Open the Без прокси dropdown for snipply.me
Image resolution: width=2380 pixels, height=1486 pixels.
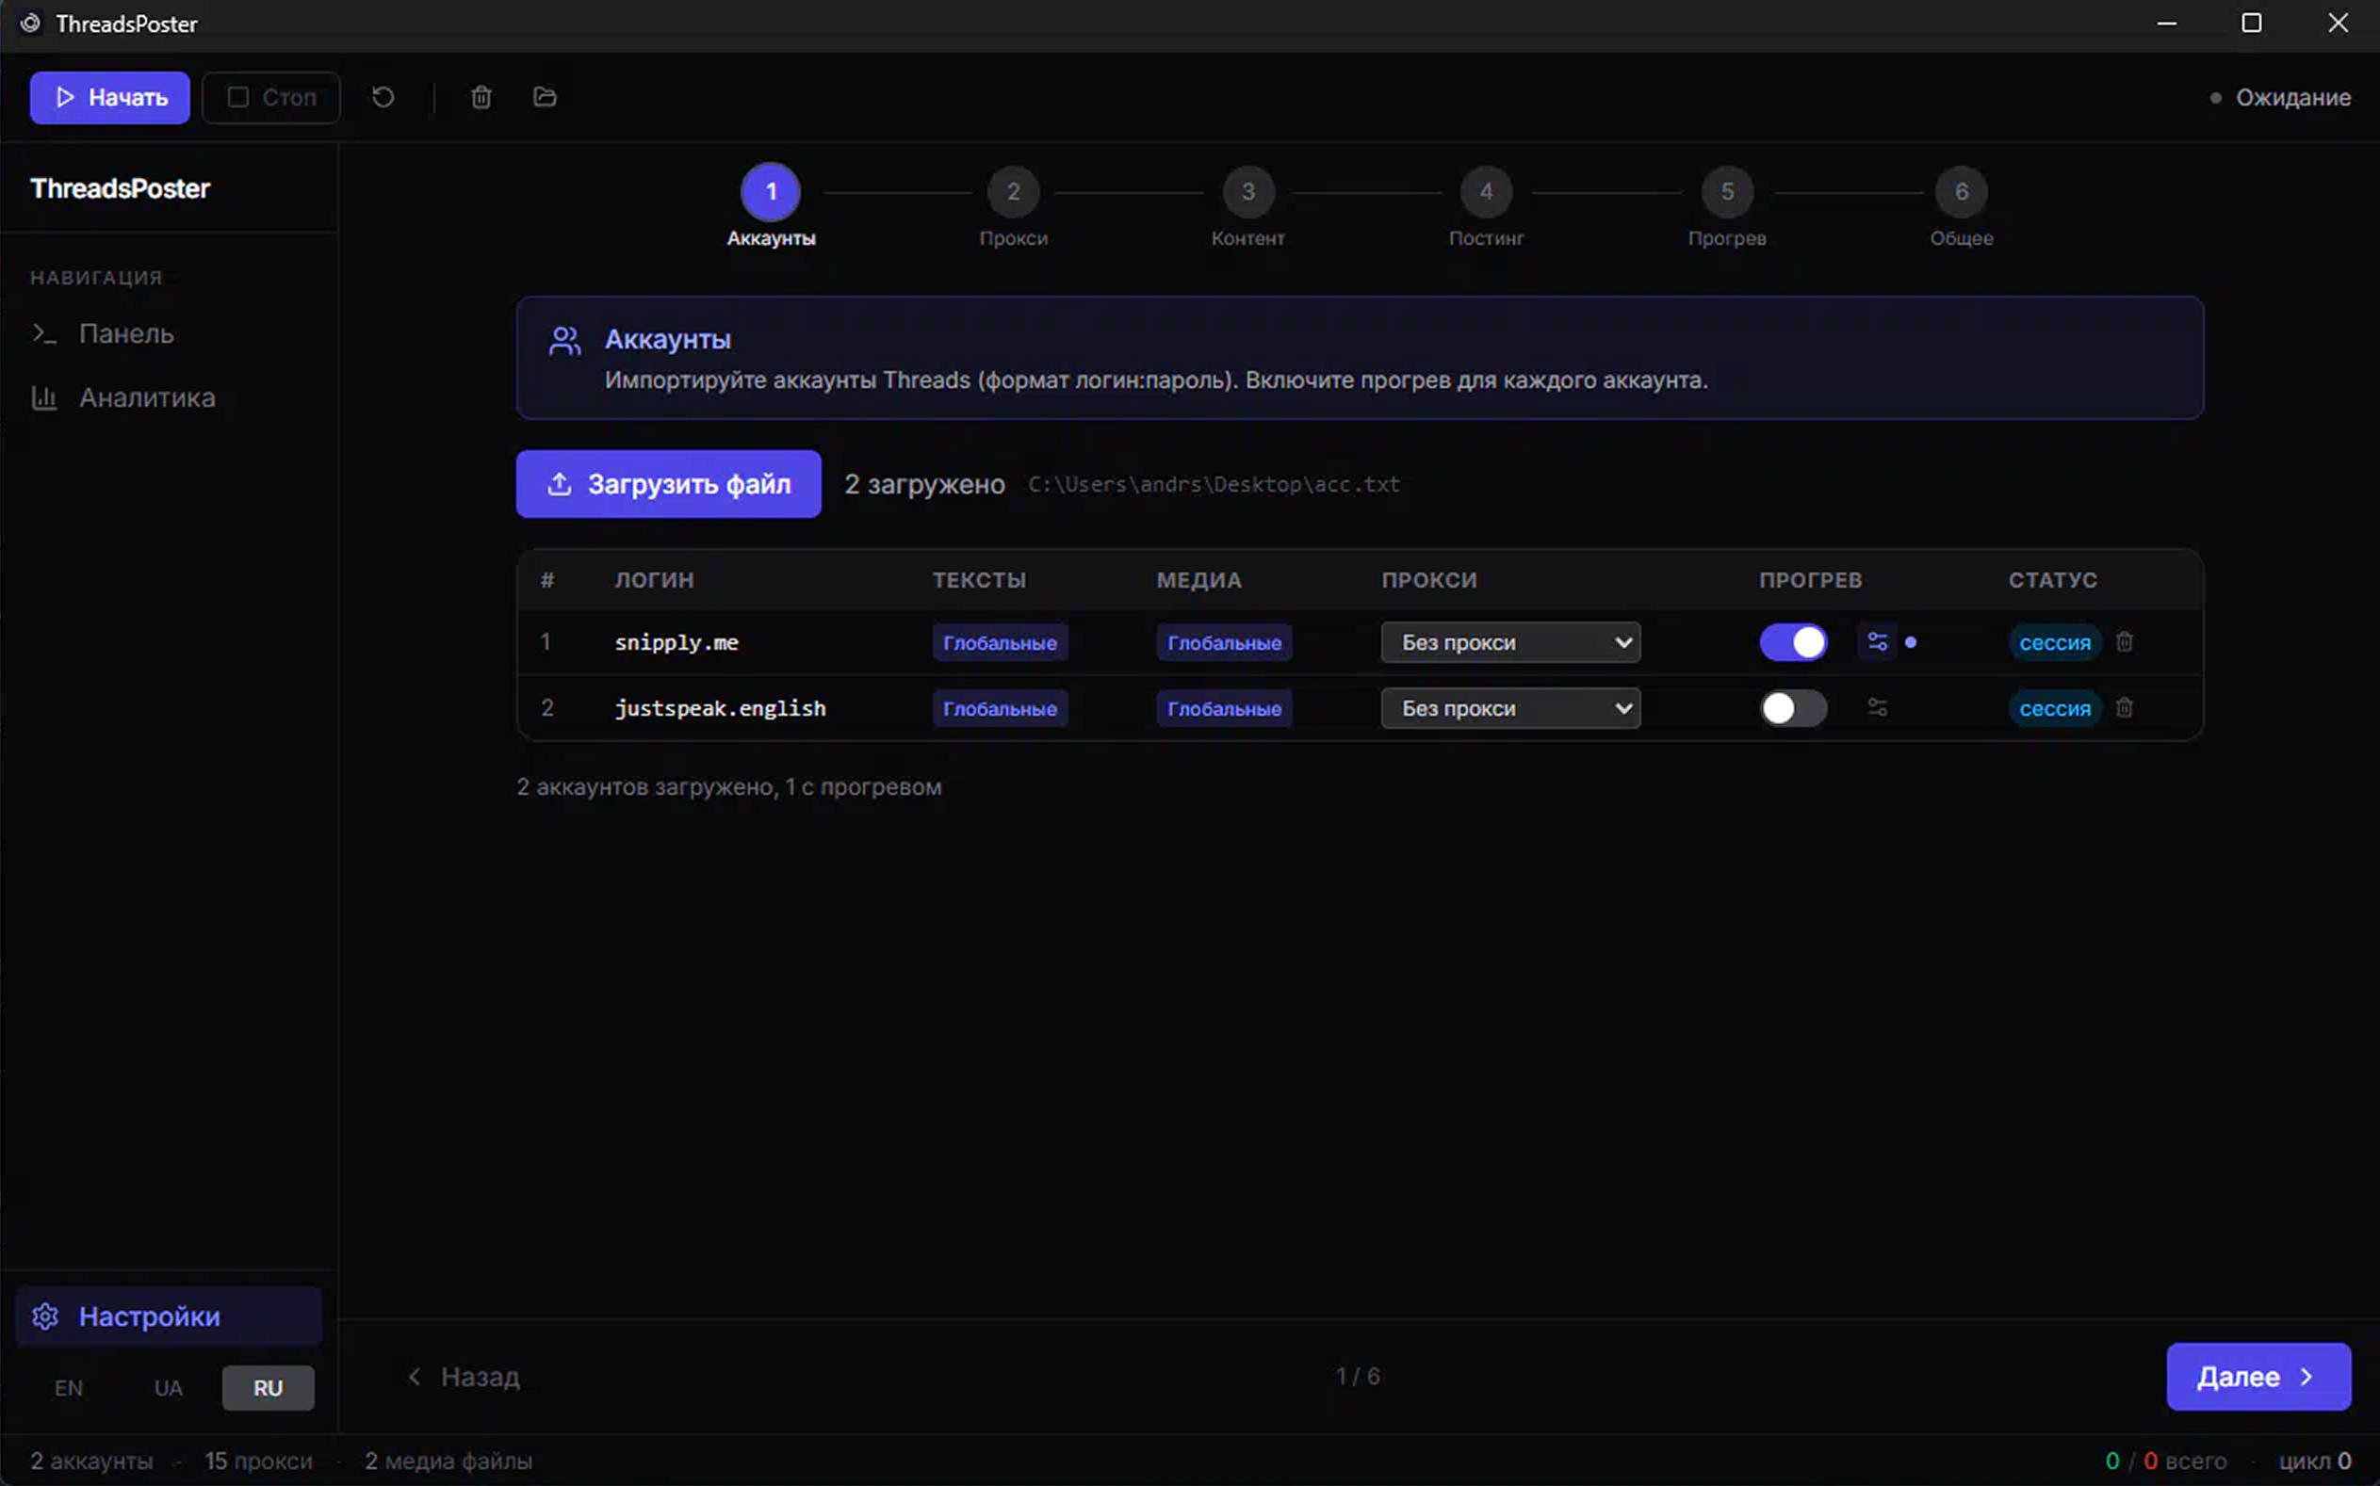[x=1510, y=642]
